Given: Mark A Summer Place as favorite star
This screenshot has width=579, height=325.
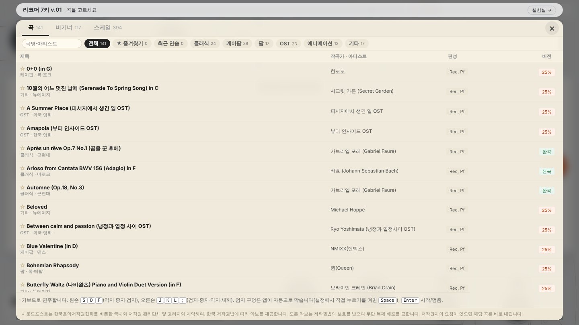Looking at the screenshot, I should 23,108.
